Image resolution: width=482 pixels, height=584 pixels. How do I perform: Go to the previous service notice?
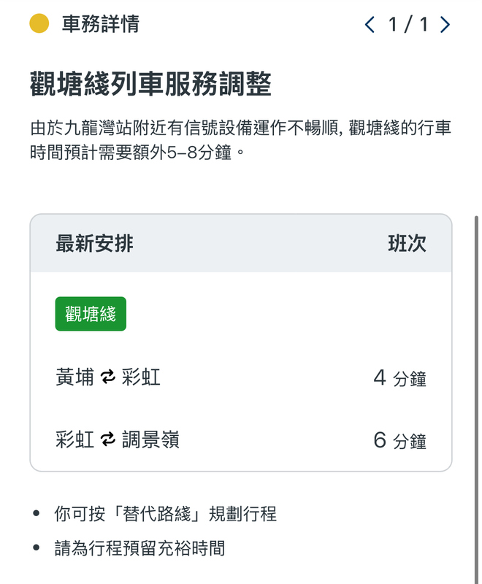pyautogui.click(x=370, y=25)
